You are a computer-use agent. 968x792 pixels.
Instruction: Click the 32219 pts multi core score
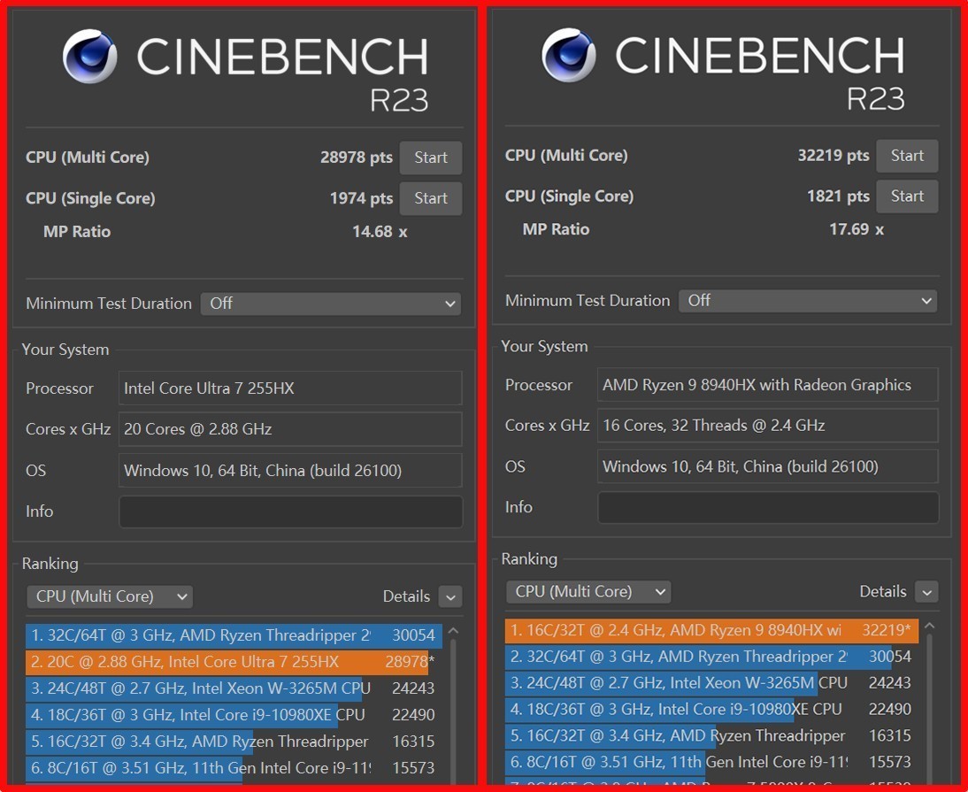pyautogui.click(x=834, y=156)
